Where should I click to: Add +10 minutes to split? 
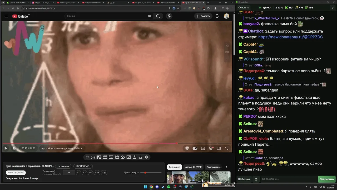(97, 173)
